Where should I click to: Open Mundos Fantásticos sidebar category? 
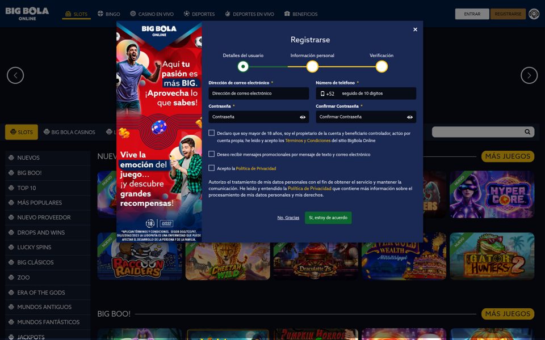coord(48,322)
